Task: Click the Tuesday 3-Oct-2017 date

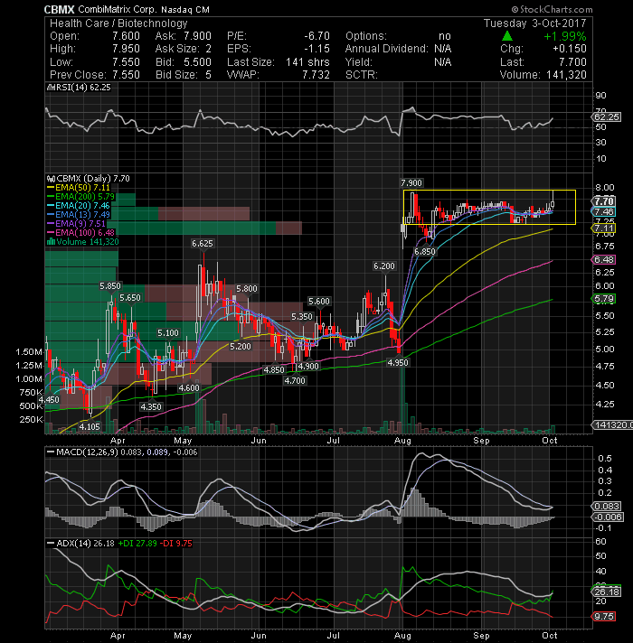Action: (535, 23)
